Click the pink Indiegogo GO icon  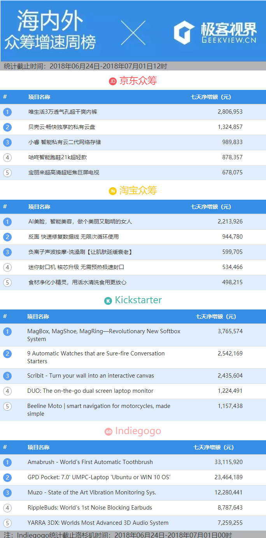(108, 431)
